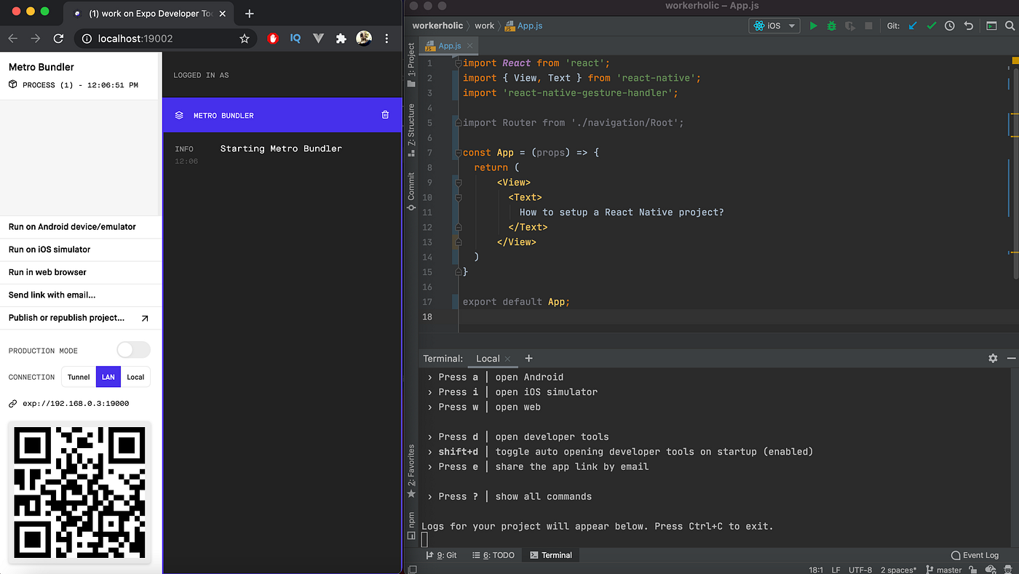This screenshot has height=574, width=1019.
Task: Add a new terminal session with the plus icon
Action: [x=528, y=358]
